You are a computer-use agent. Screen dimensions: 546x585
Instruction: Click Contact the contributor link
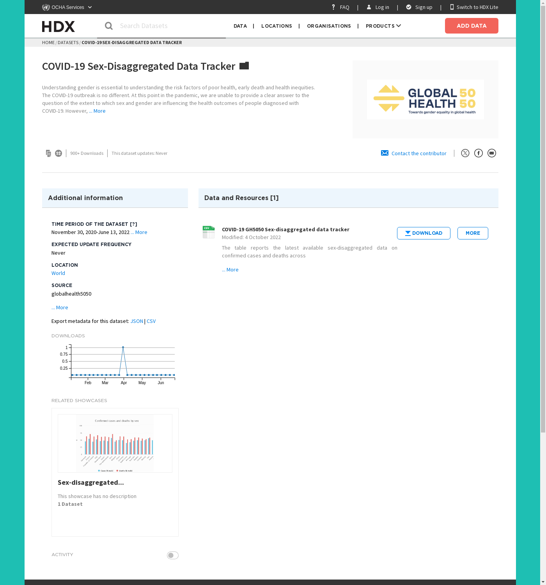pyautogui.click(x=418, y=154)
